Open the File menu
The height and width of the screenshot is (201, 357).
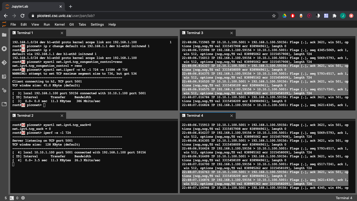pyautogui.click(x=13, y=24)
